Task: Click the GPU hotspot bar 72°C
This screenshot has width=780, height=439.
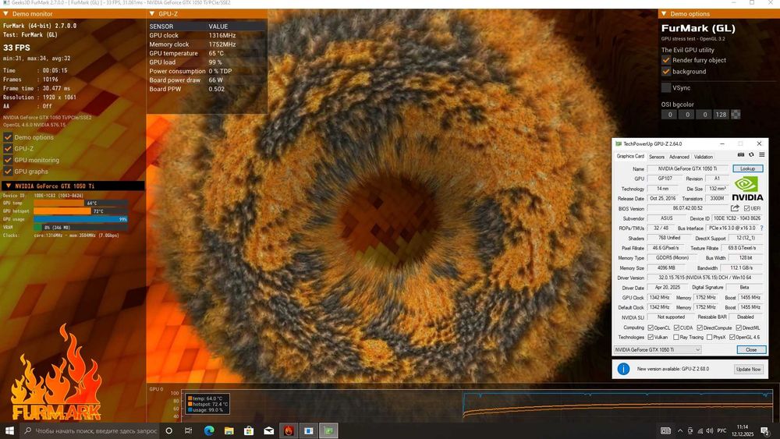Action: [80, 211]
